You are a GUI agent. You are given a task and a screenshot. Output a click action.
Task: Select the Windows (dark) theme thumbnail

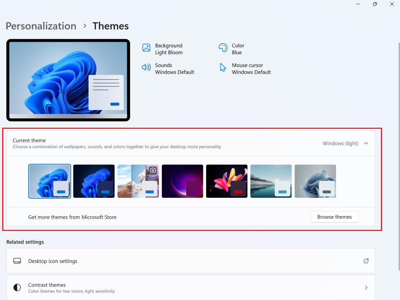[x=94, y=181]
